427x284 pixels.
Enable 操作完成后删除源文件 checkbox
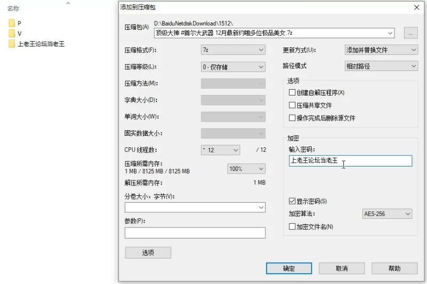[292, 118]
